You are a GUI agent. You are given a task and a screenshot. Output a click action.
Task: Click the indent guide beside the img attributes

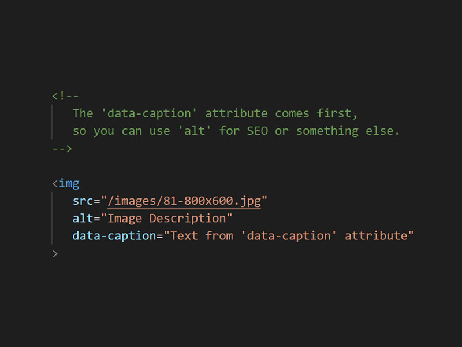tap(52, 219)
